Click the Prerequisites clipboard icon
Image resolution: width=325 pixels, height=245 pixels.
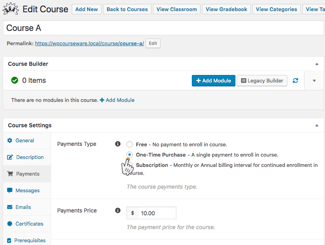pos(9,240)
